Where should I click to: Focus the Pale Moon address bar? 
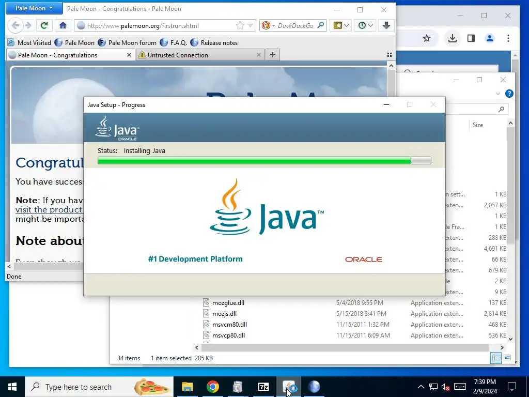(160, 25)
